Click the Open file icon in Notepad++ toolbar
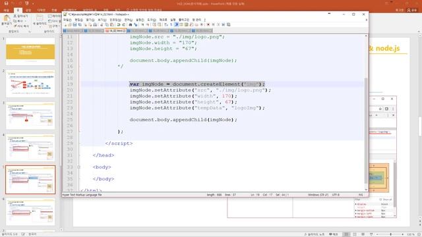422x237 pixels. coord(70,25)
